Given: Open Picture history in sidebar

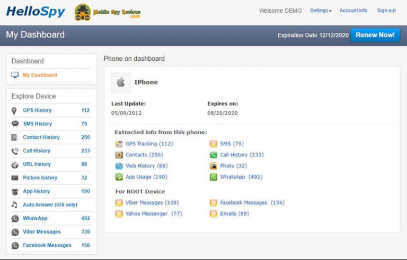Looking at the screenshot, I should (x=40, y=178).
